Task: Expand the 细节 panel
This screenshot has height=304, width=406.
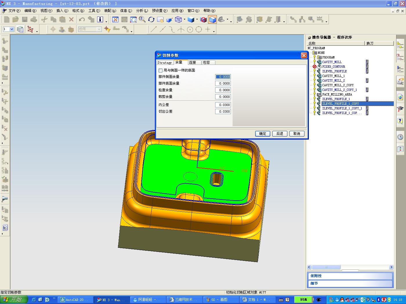Action: click(350, 283)
